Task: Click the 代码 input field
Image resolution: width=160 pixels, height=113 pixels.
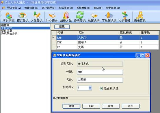Action: [100, 72]
